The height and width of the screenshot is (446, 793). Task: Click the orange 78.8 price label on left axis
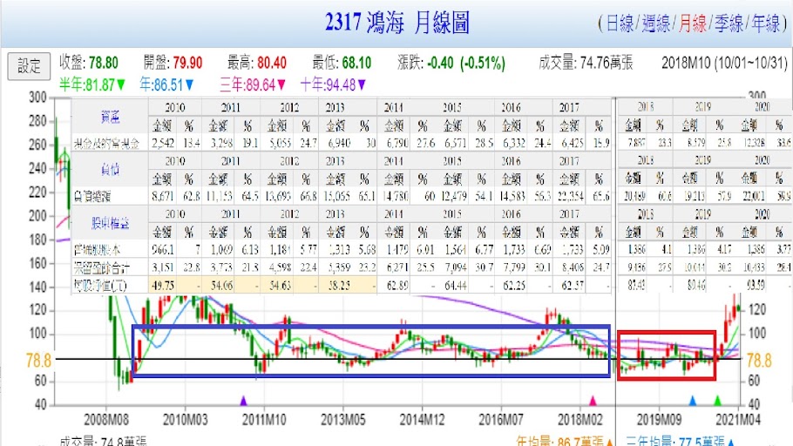(x=38, y=361)
